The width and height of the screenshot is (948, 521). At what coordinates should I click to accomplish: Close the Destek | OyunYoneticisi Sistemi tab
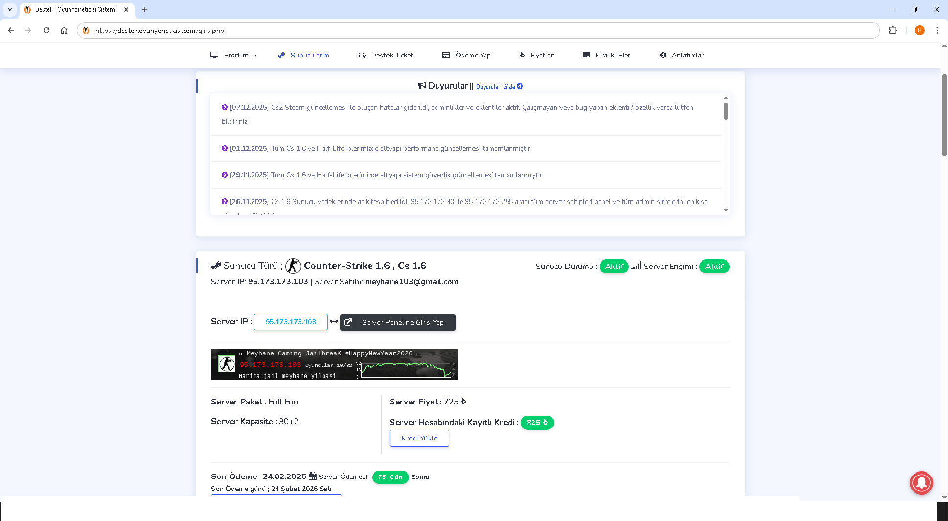coord(126,9)
